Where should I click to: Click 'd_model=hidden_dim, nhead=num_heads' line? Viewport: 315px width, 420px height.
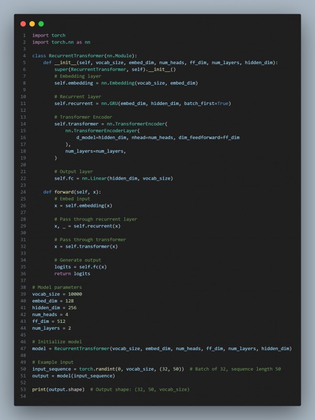[x=158, y=138]
